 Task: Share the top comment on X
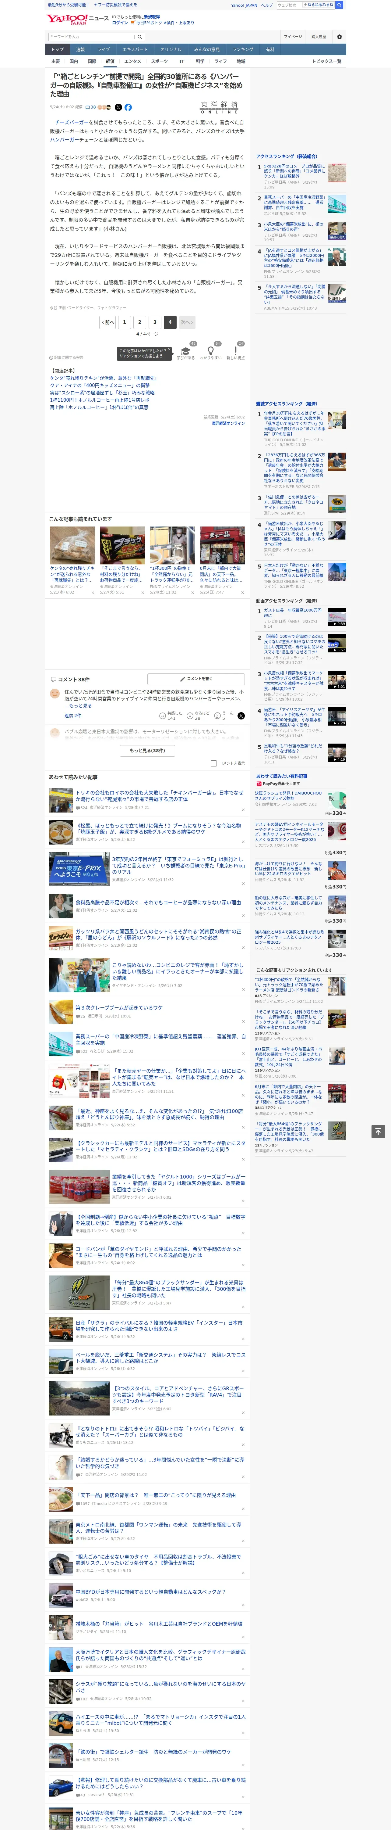point(241,716)
